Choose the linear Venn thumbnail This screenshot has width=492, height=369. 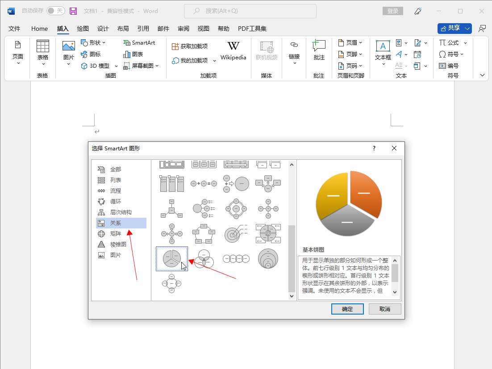pyautogui.click(x=236, y=259)
